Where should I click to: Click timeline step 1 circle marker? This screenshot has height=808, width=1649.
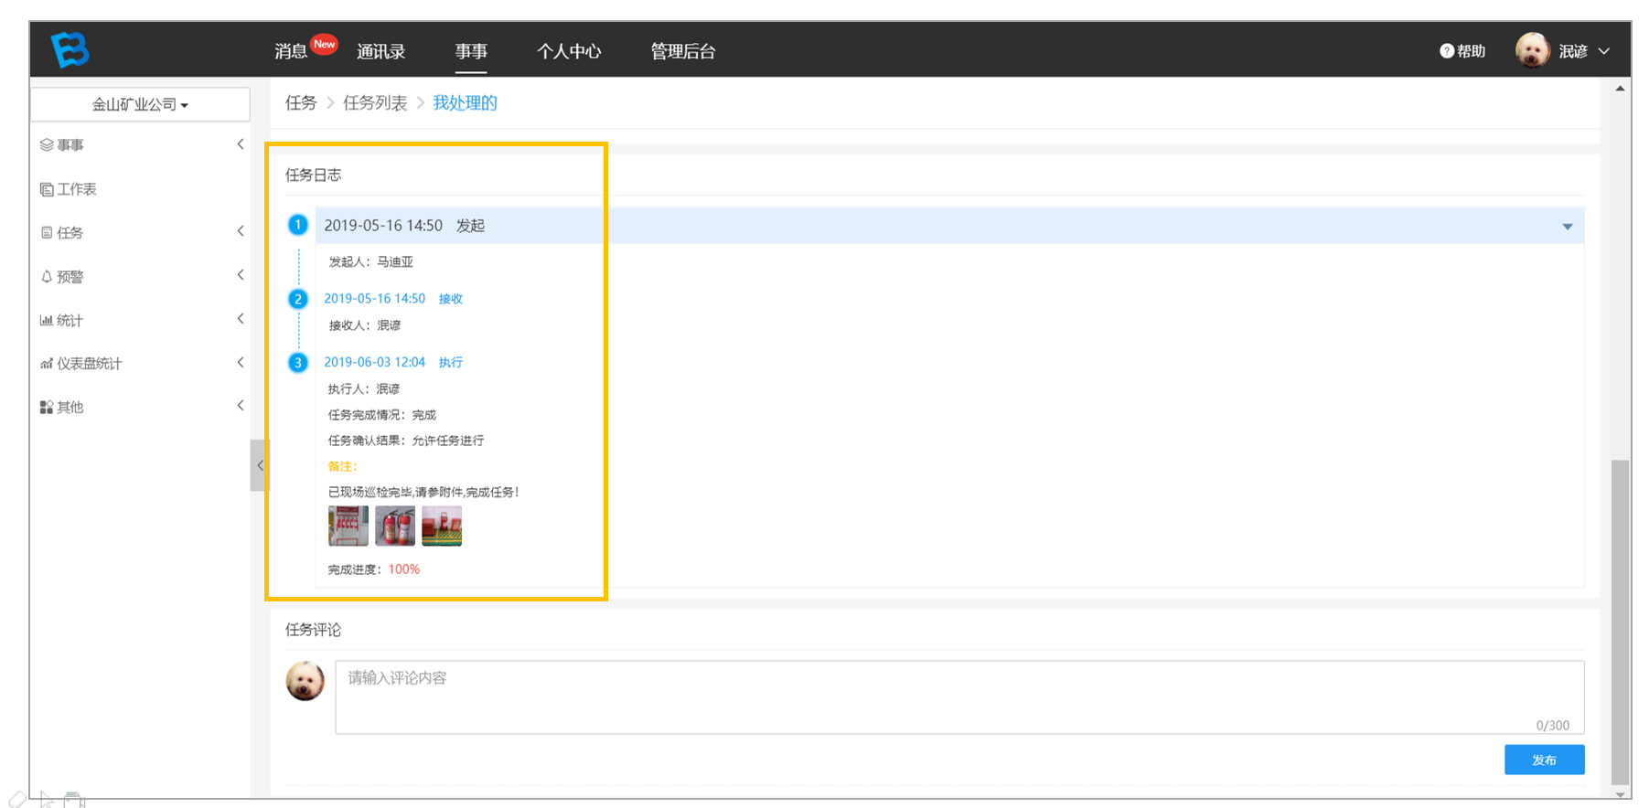(x=297, y=225)
